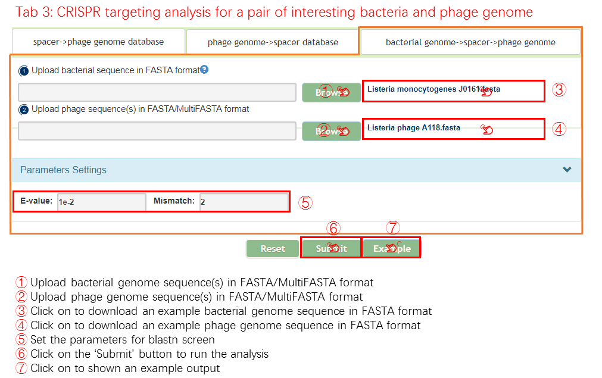Screen dimensions: 602x378
Task: Click the phage sequence file path field
Action: coord(157,131)
